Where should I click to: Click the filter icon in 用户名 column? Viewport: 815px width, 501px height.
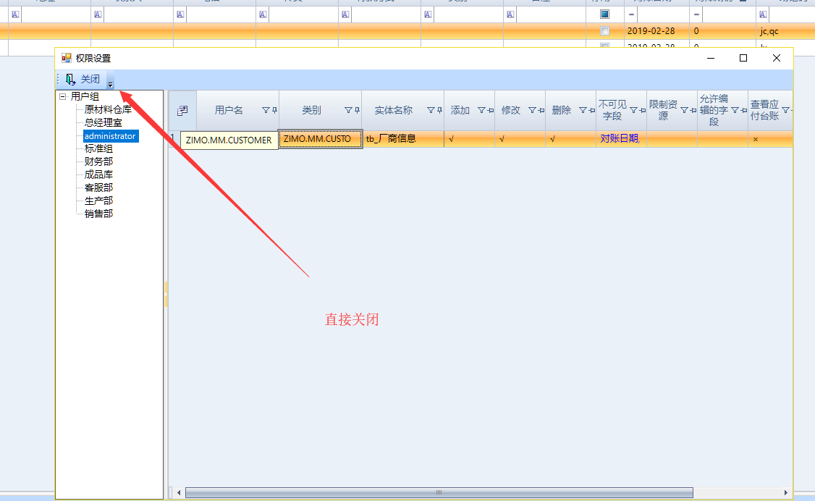[266, 111]
